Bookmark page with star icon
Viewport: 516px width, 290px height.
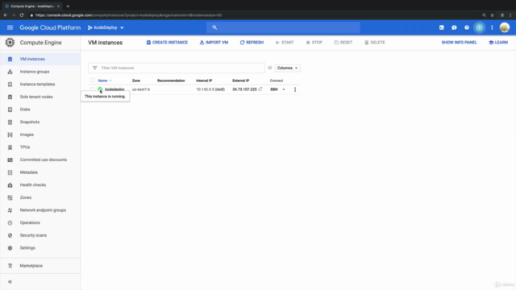(493, 15)
